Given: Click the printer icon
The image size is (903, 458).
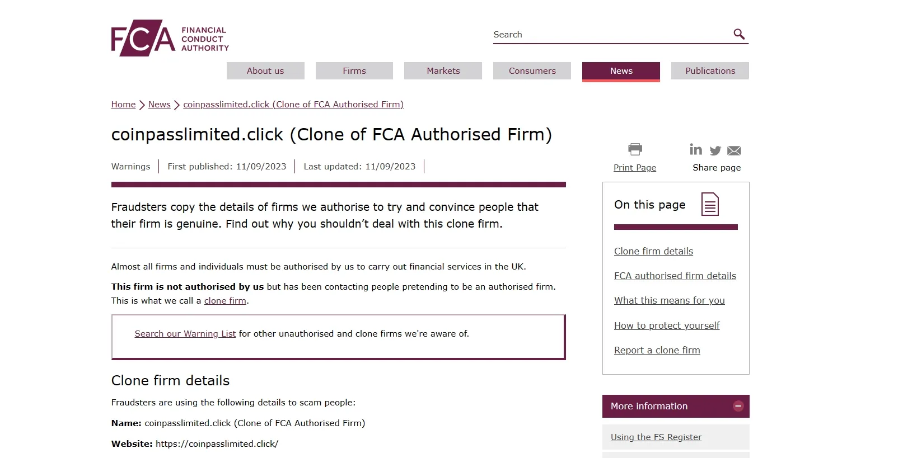Looking at the screenshot, I should pos(635,149).
